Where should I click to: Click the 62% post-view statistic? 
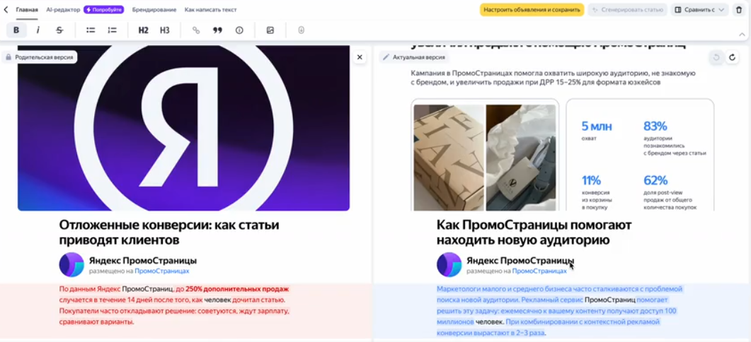[670, 192]
